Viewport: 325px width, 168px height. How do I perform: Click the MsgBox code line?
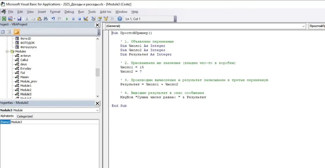click(163, 97)
